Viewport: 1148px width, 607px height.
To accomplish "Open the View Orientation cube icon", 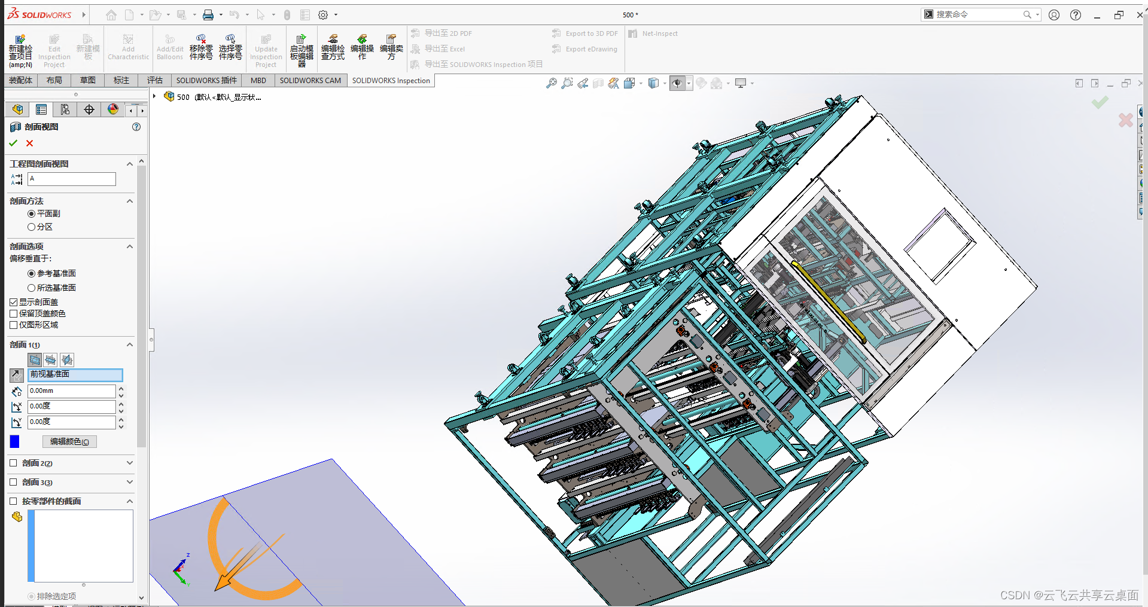I will 629,83.
